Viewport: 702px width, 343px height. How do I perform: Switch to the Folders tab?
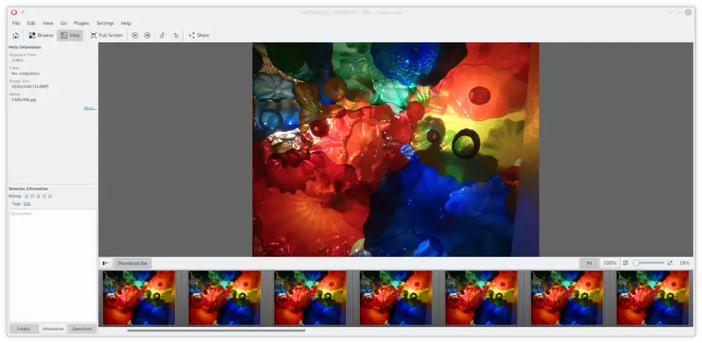[x=23, y=328]
